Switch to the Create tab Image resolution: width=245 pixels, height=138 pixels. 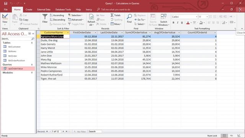29,10
